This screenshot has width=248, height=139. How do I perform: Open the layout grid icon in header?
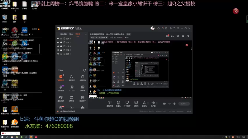[x=178, y=36]
